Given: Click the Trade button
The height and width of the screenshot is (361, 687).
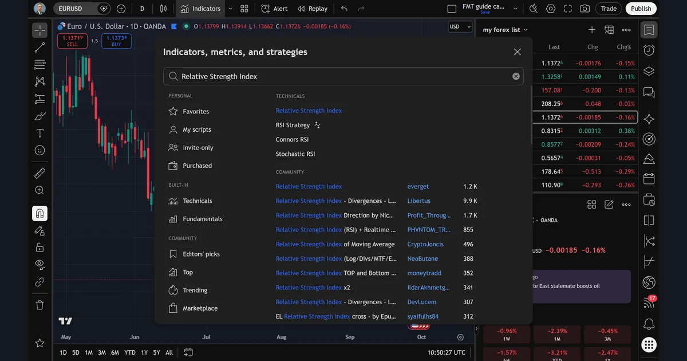Looking at the screenshot, I should [x=609, y=9].
